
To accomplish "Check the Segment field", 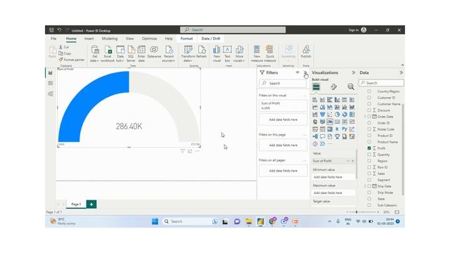I will (369, 180).
